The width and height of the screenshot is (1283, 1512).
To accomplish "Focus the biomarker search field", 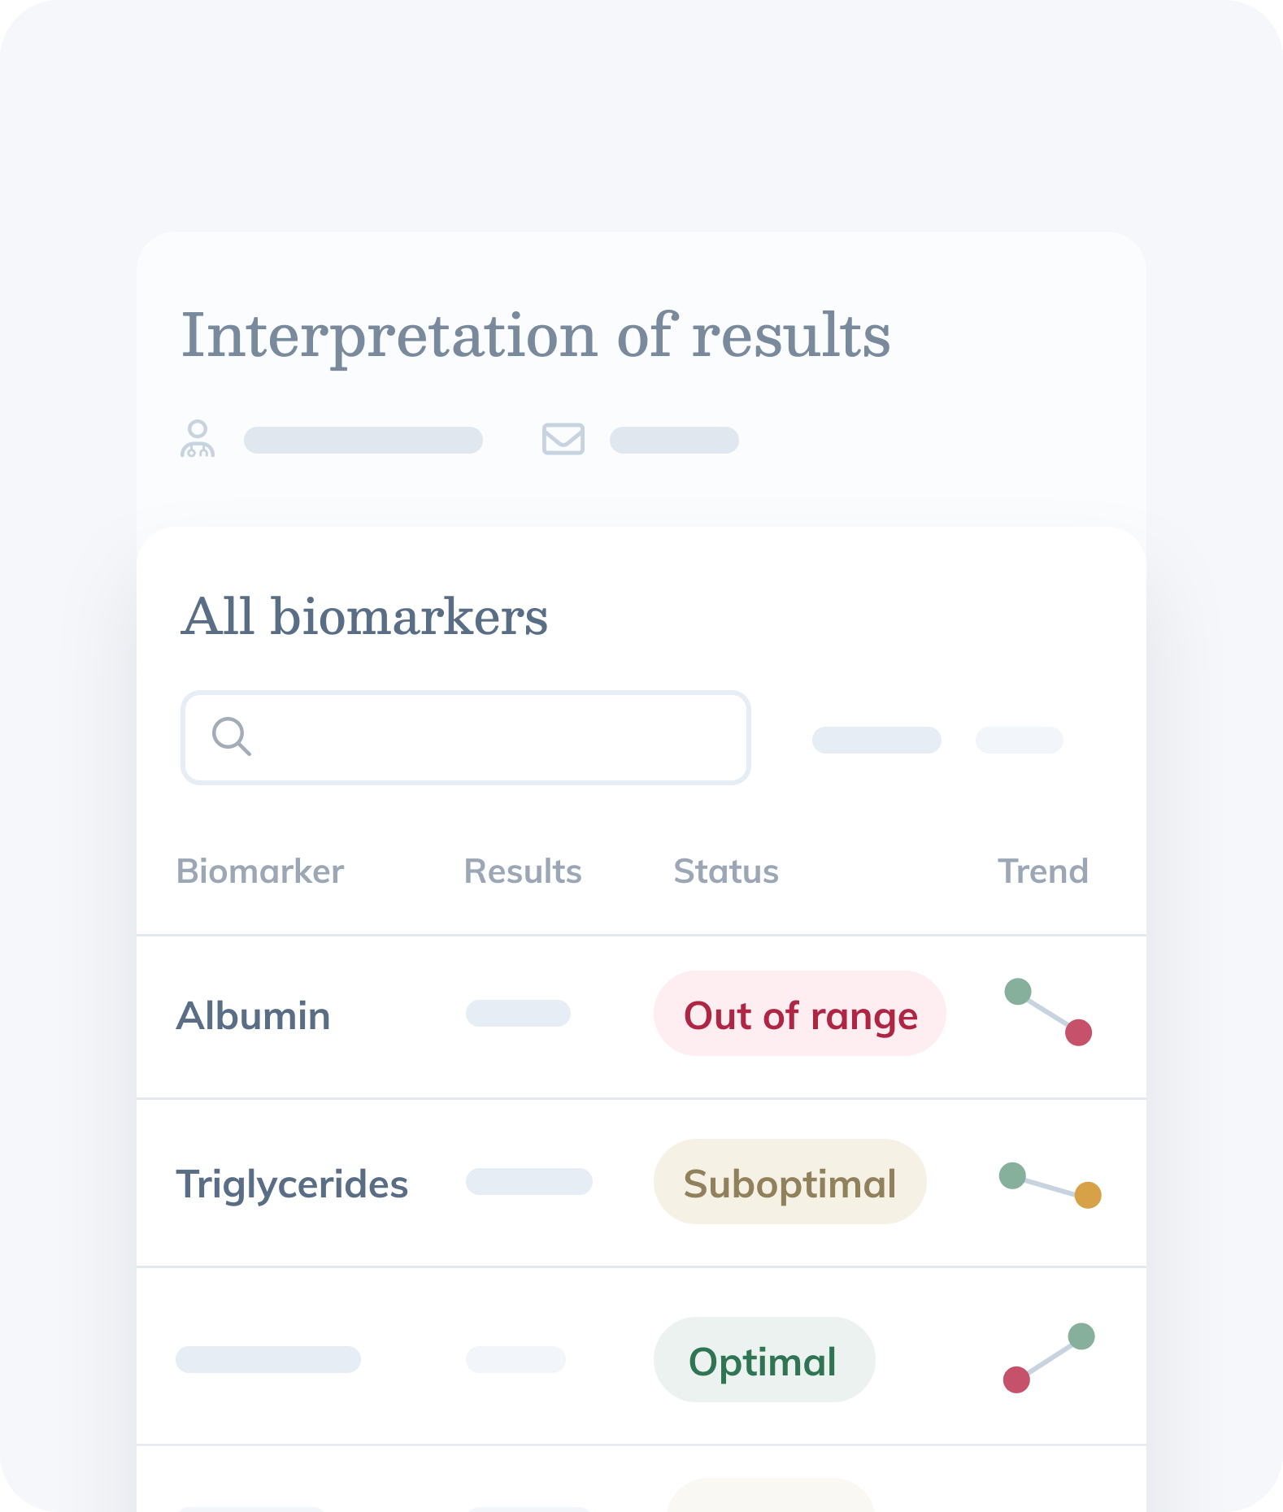I will [x=488, y=737].
